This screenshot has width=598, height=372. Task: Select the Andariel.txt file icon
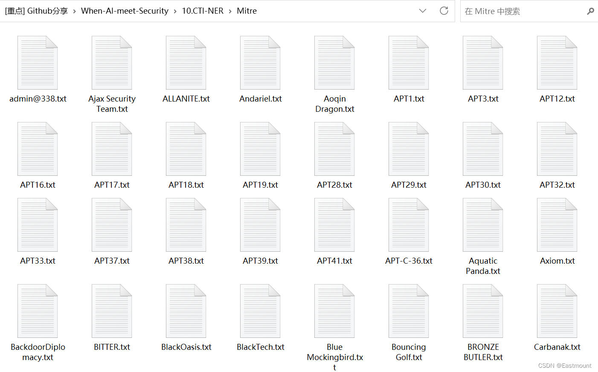click(x=260, y=63)
